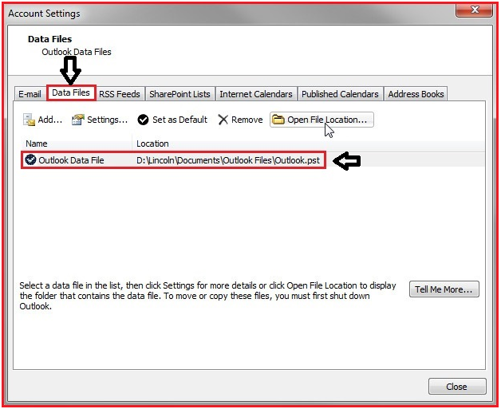Screen dimensions: 501x409
Task: Click the Add data file icon
Action: tap(29, 120)
